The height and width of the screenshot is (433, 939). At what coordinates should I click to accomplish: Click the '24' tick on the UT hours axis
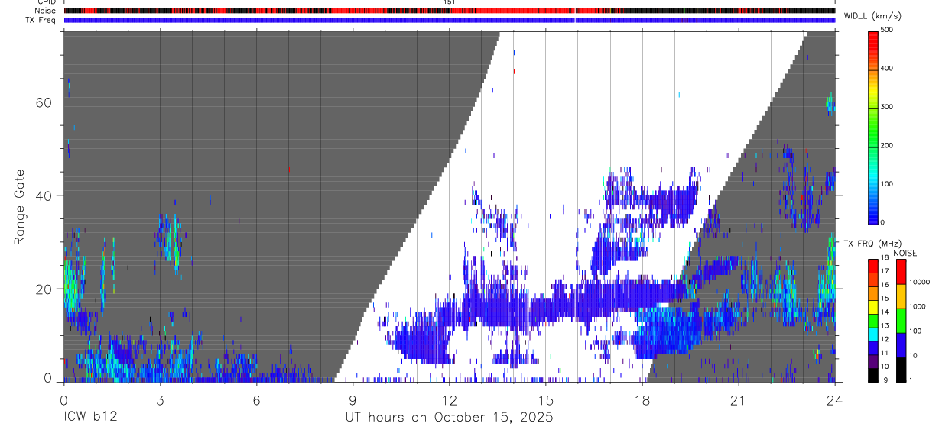[835, 400]
